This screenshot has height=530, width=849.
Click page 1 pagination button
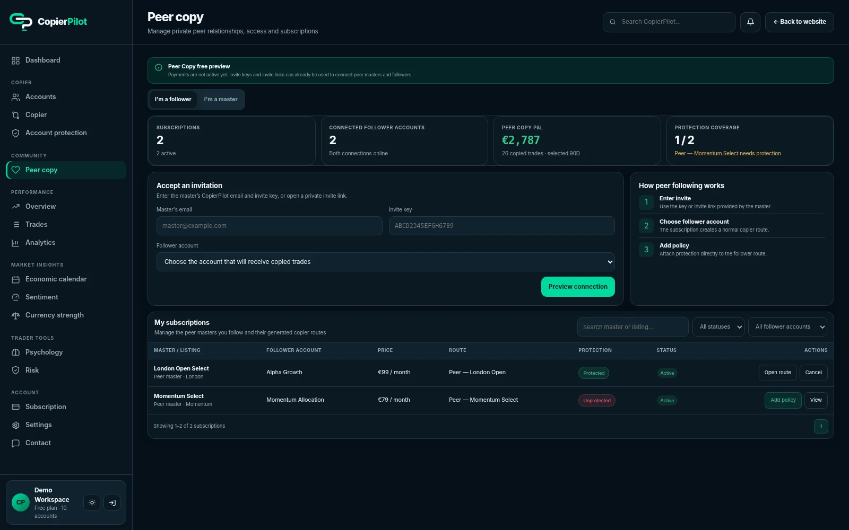(821, 427)
